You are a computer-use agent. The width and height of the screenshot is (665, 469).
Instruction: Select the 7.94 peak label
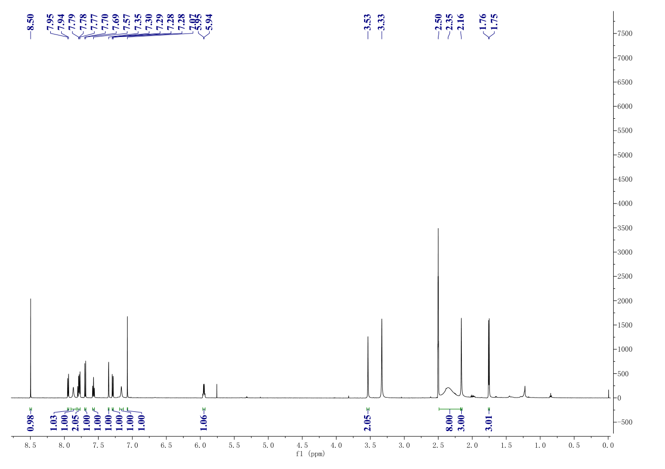coord(61,23)
